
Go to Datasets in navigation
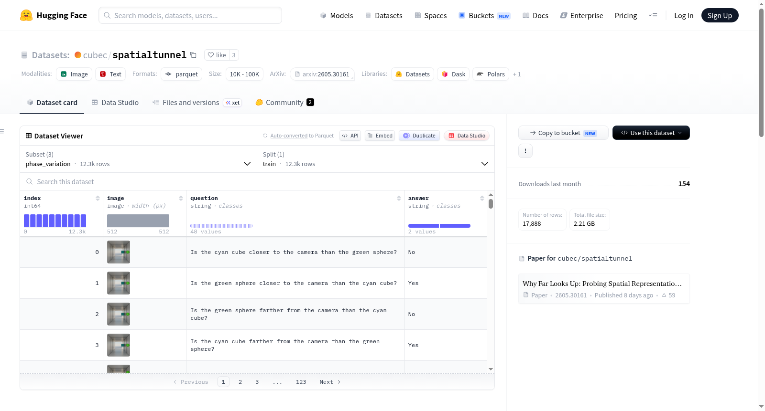click(384, 15)
